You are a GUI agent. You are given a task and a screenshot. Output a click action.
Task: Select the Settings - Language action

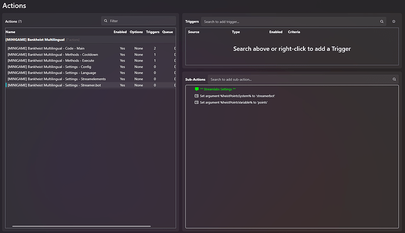point(90,73)
